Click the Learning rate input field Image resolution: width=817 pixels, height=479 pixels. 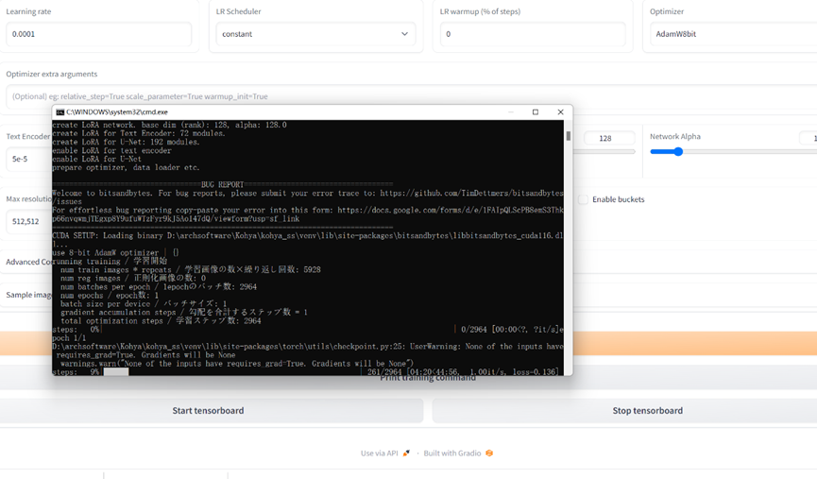click(x=98, y=34)
